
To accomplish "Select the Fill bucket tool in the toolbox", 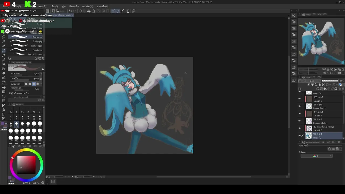I will pyautogui.click(x=4, y=87).
